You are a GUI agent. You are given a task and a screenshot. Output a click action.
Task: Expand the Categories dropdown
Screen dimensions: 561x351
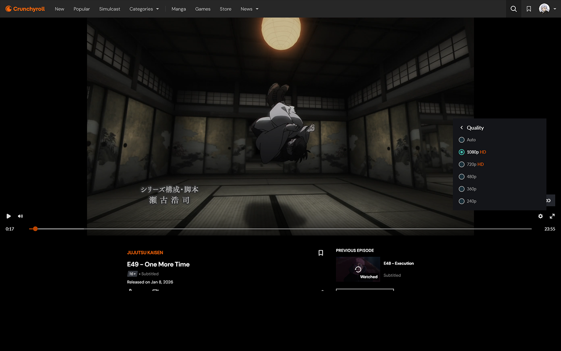(x=144, y=9)
